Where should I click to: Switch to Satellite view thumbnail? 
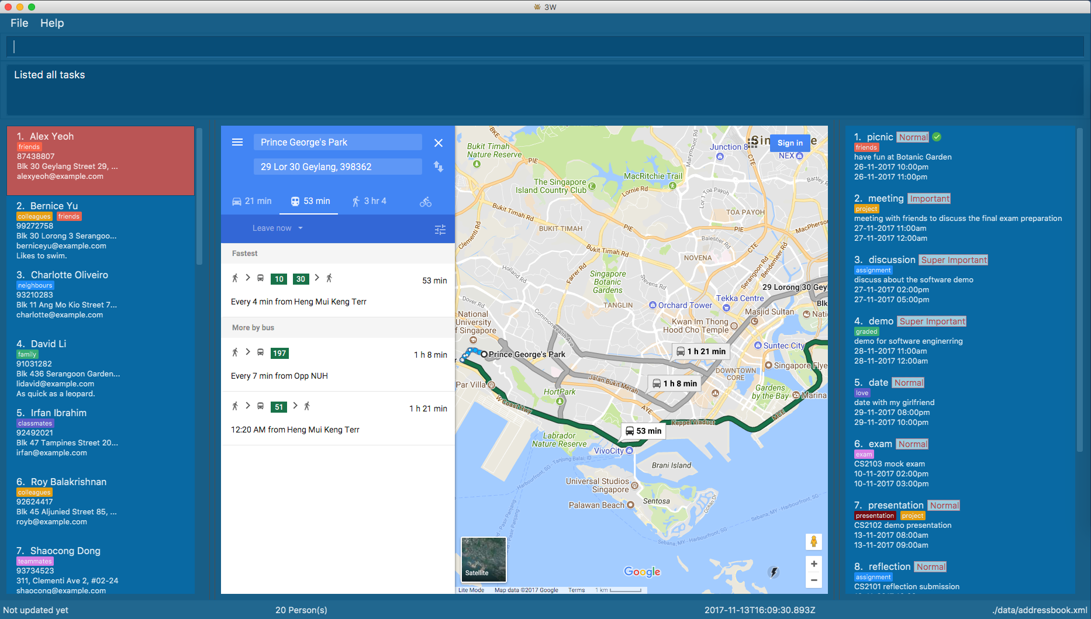(x=484, y=559)
